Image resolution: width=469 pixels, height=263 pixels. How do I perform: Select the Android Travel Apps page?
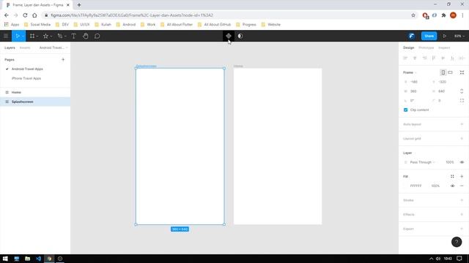pyautogui.click(x=27, y=69)
